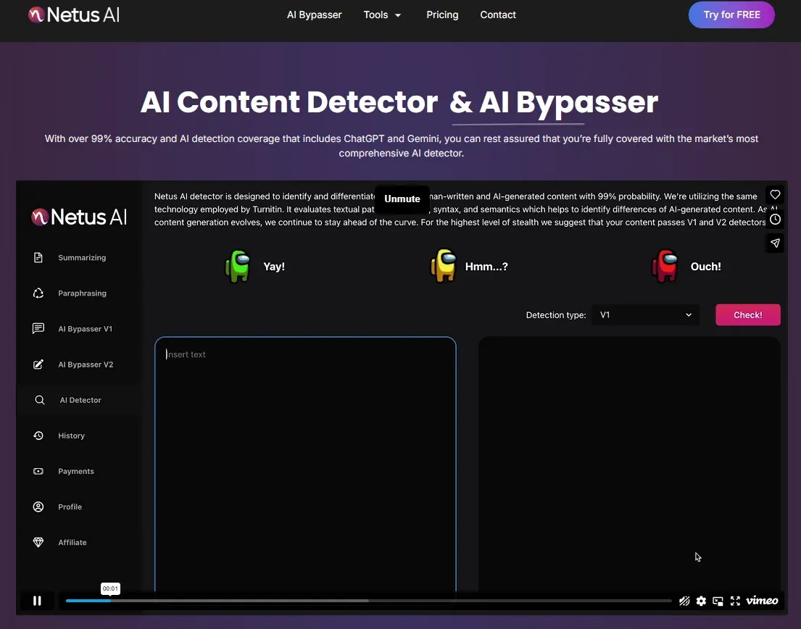The height and width of the screenshot is (629, 801).
Task: Toggle video captions off icon
Action: (x=684, y=601)
